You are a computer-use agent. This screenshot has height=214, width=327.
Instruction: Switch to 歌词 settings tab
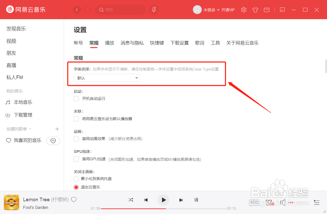[x=200, y=43]
